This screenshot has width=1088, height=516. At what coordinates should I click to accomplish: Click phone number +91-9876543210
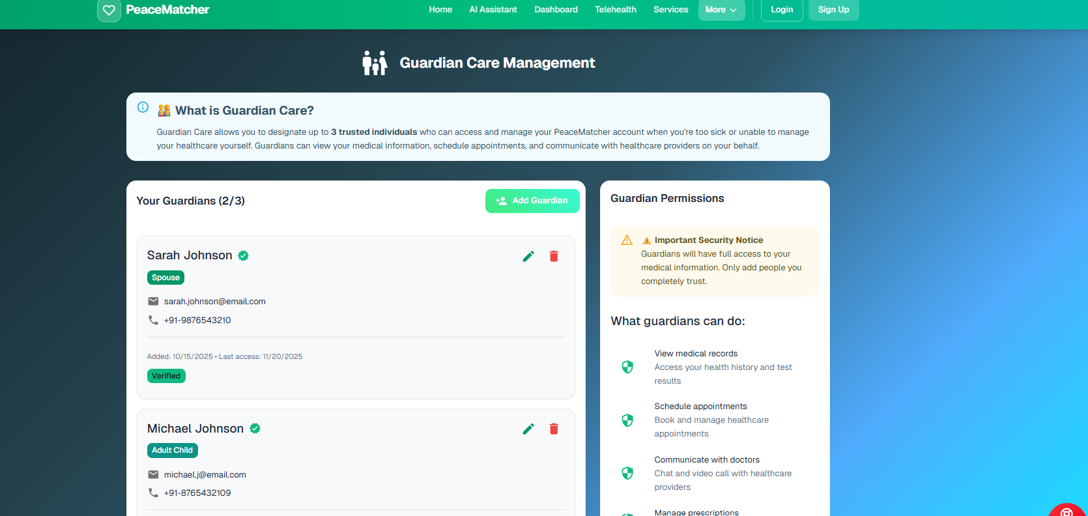tap(197, 321)
